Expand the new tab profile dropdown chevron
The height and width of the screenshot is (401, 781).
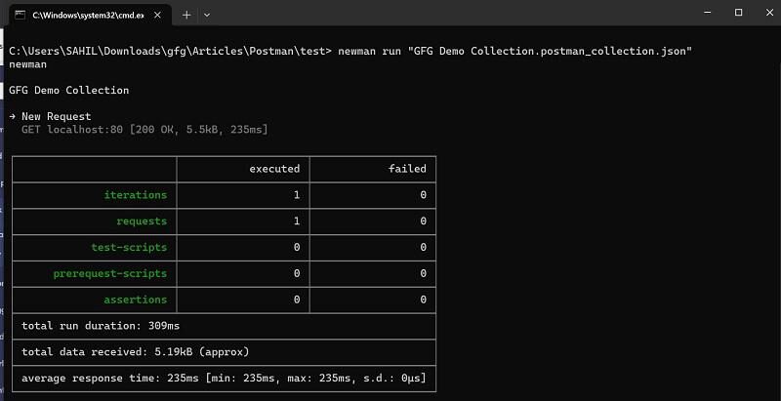pyautogui.click(x=207, y=16)
